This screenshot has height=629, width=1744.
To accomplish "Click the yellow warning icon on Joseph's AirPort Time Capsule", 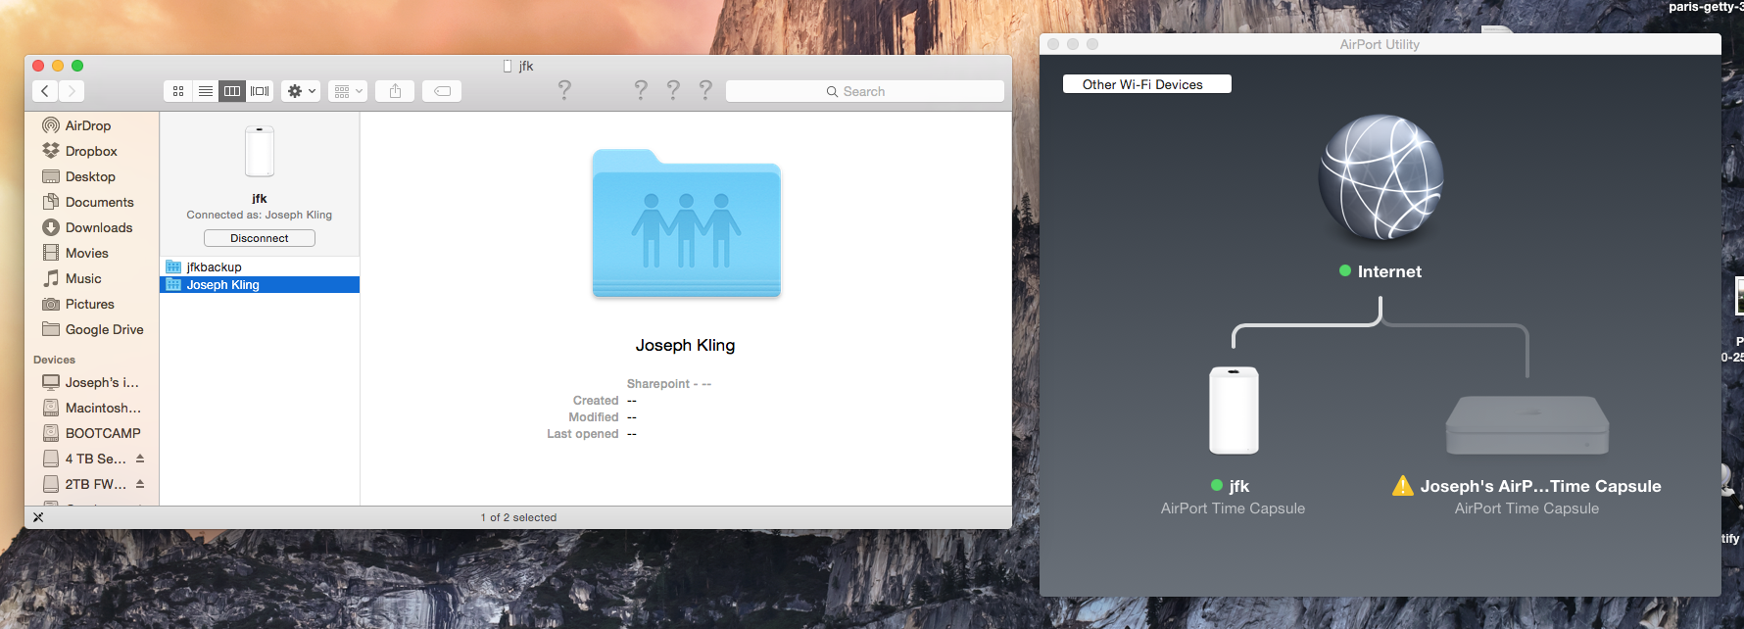I will pos(1403,486).
